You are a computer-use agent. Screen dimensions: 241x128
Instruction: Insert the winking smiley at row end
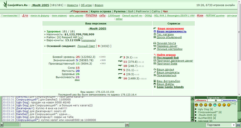click(229, 105)
